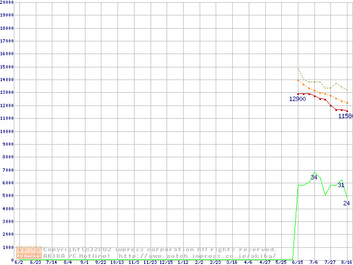This screenshot has height=265, width=353.
Task: Click the first point of the orange dotted line
Action: tap(298, 81)
